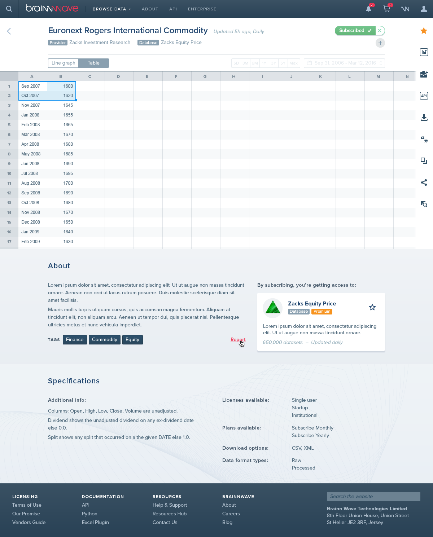Viewport: 433px width, 537px height.
Task: Switch to Table view
Action: pos(93,63)
